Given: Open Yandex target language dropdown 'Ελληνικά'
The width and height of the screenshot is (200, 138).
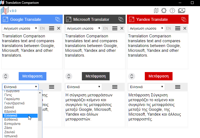Looking at the screenshot, I should [146, 87].
